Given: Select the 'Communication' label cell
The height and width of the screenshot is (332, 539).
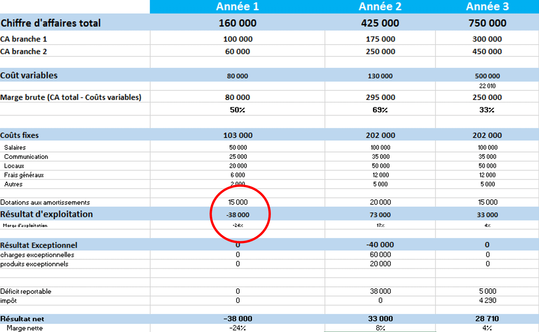Looking at the screenshot, I should 26,157.
